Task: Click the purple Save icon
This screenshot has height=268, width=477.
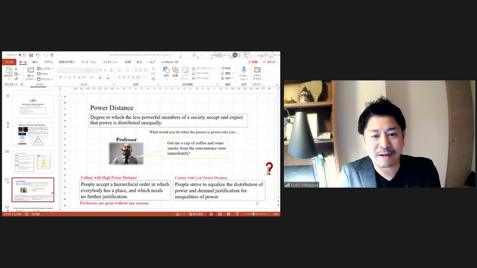Action: [31, 55]
